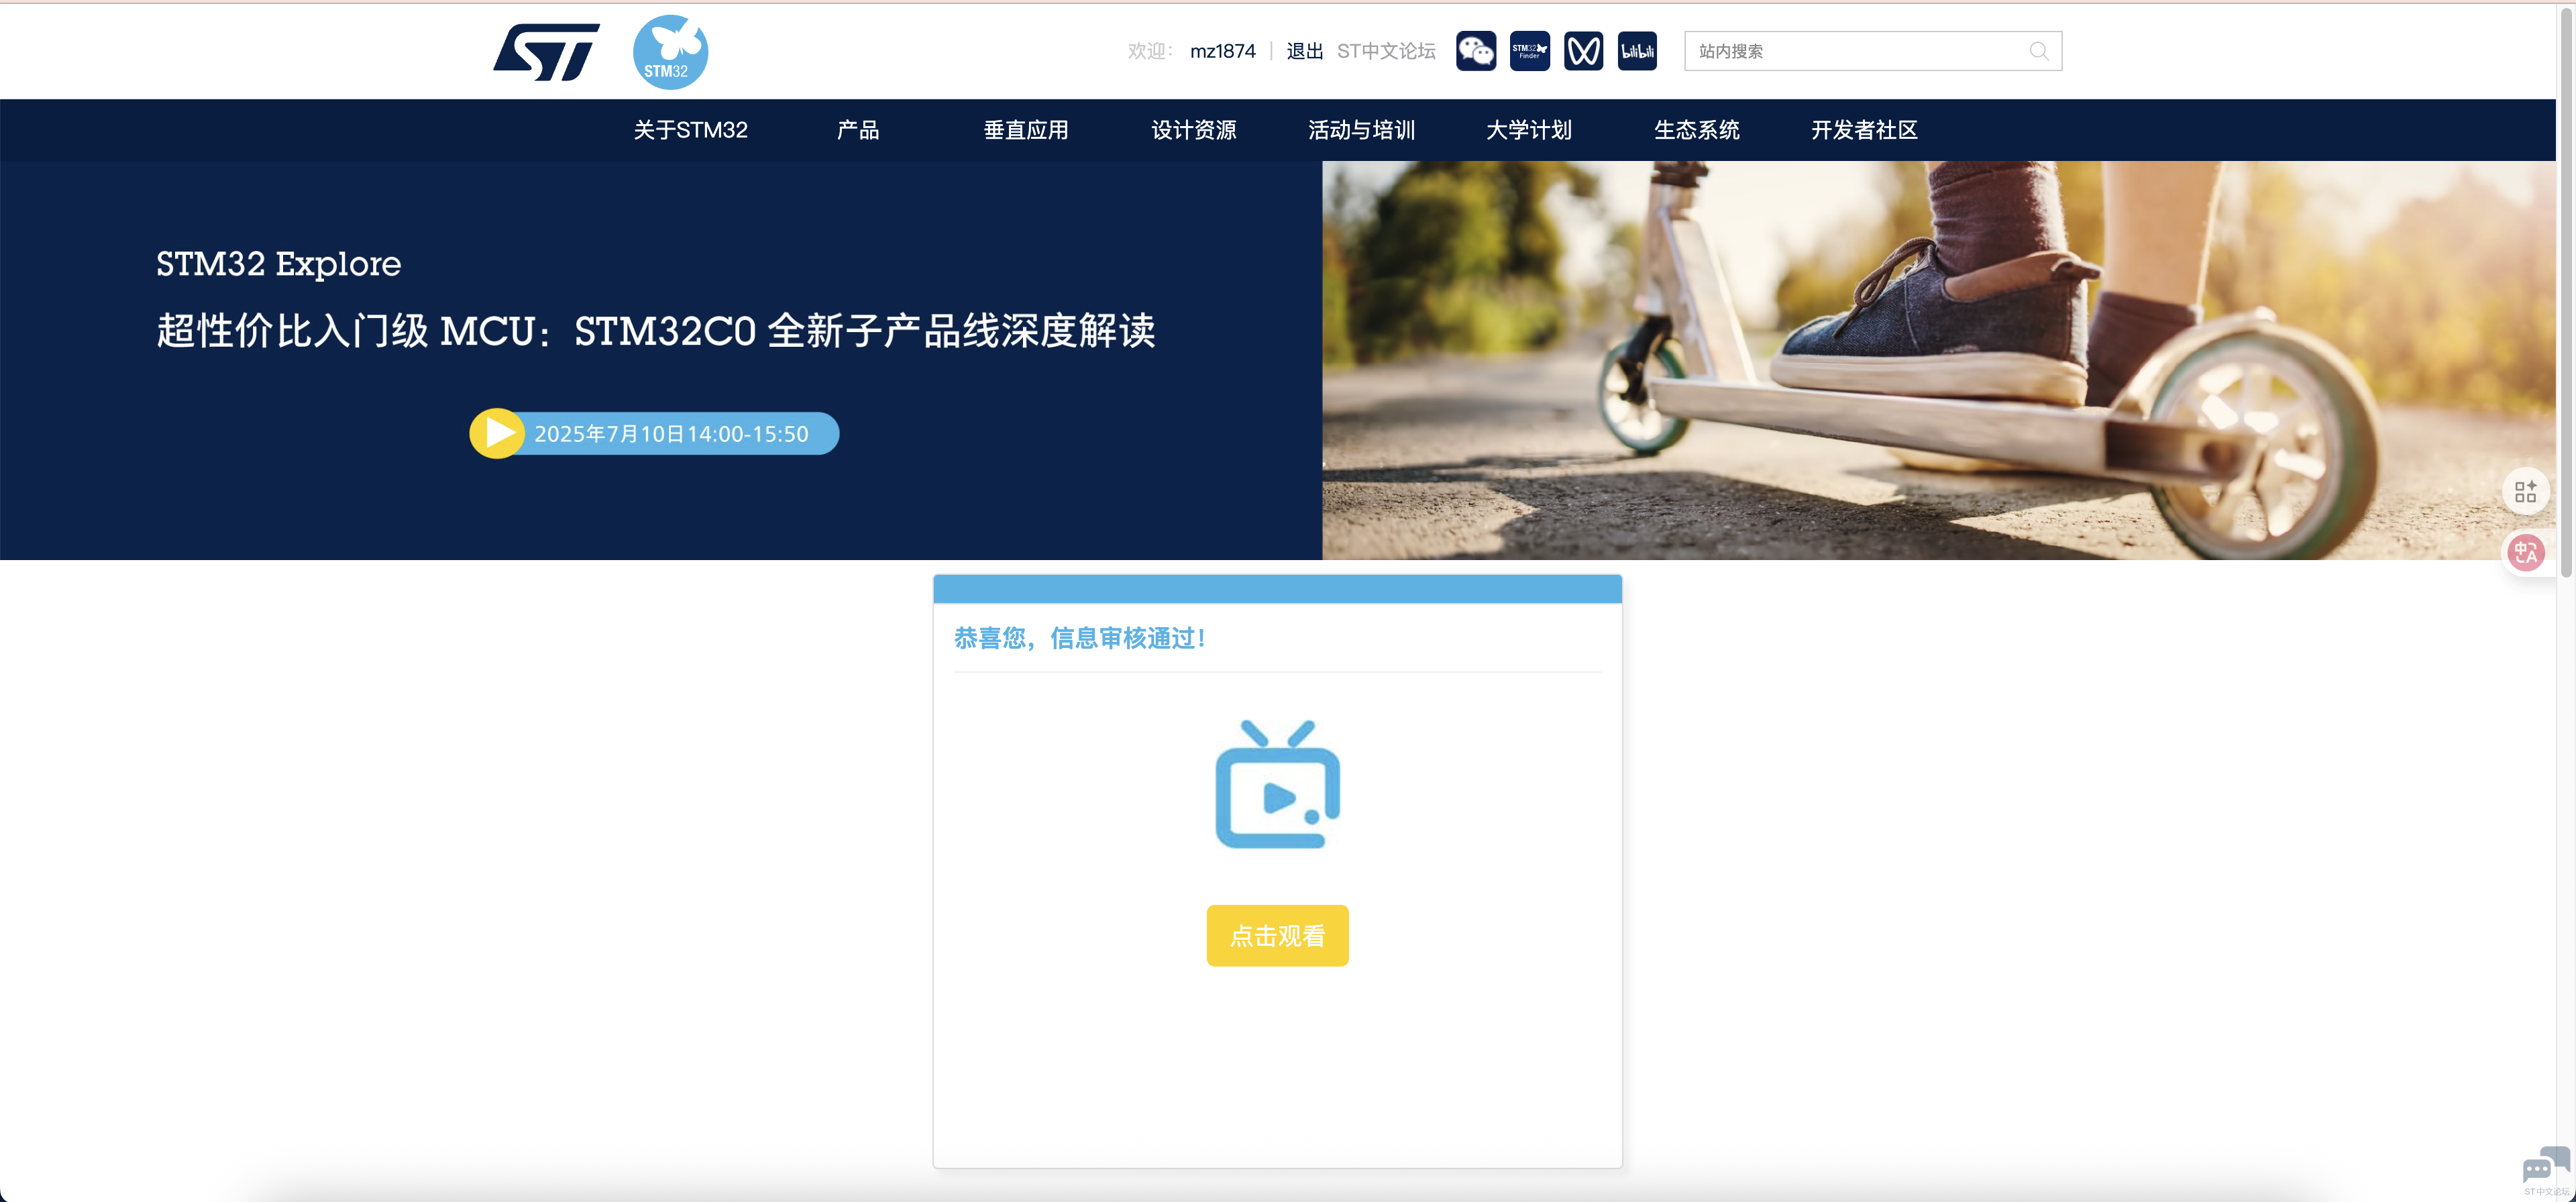The image size is (2576, 1202).
Task: Open the bilibili channel icon
Action: [x=1637, y=51]
